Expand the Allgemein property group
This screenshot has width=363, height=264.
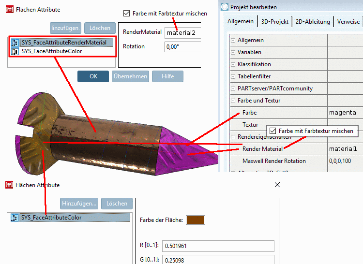233,40
